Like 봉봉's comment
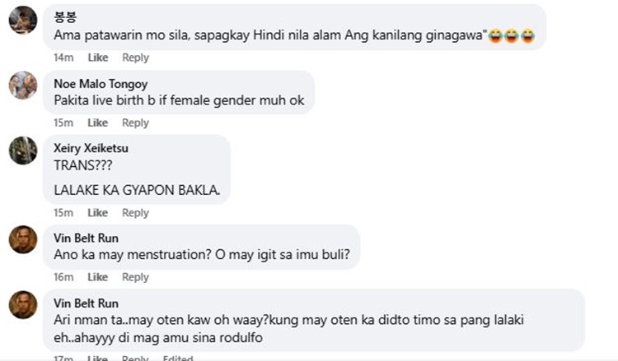Image resolution: width=618 pixels, height=361 pixels. [x=98, y=58]
